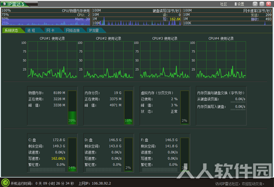Click the 上网IP: 106.38.92.2 text
Image resolution: width=274 pixels, height=187 pixels.
[95, 183]
